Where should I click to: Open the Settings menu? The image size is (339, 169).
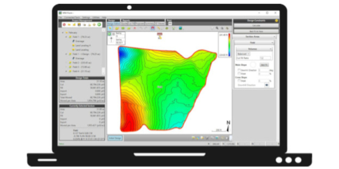(86, 17)
